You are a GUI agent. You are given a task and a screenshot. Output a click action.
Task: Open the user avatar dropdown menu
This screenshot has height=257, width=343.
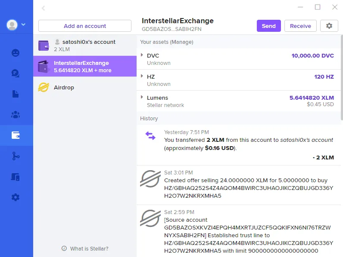pyautogui.click(x=16, y=24)
